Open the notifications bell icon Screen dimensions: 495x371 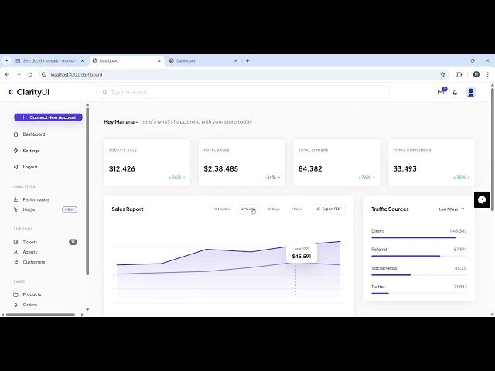[x=455, y=93]
